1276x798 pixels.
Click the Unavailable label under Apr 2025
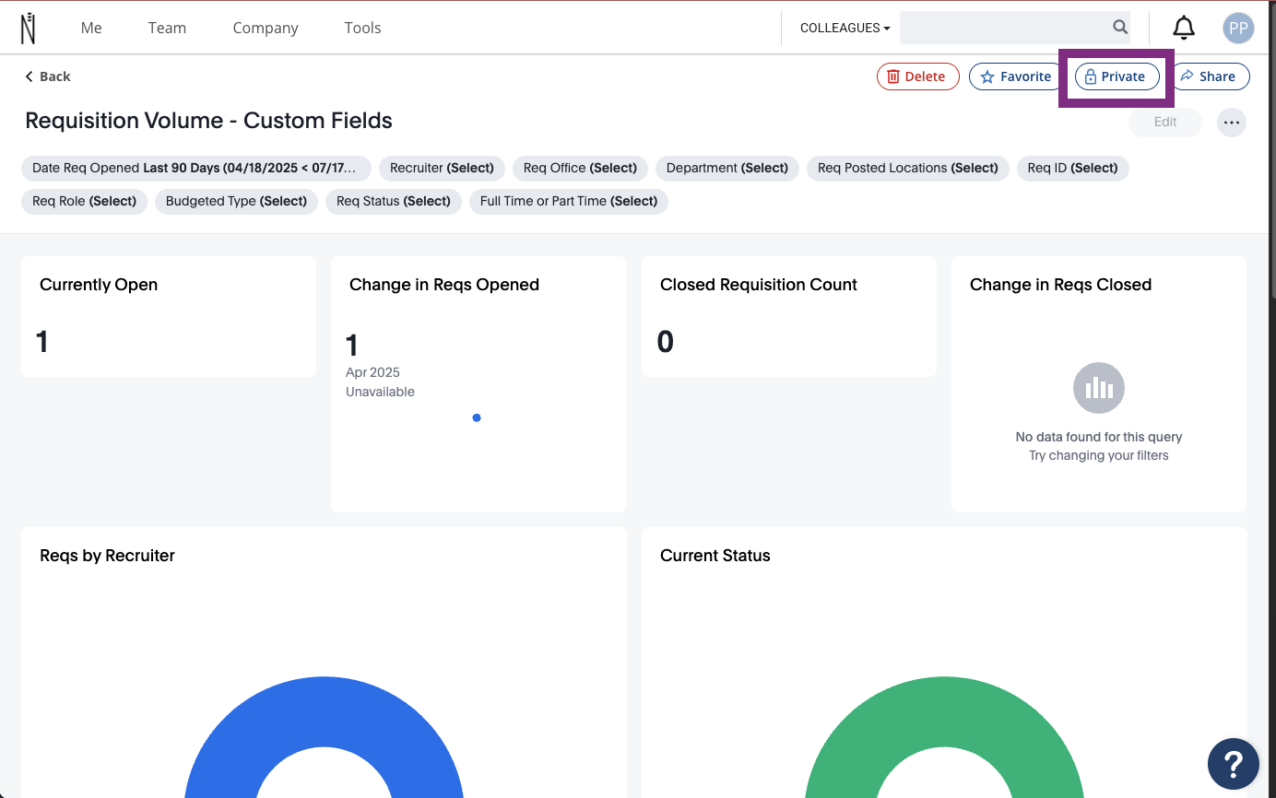pyautogui.click(x=380, y=392)
